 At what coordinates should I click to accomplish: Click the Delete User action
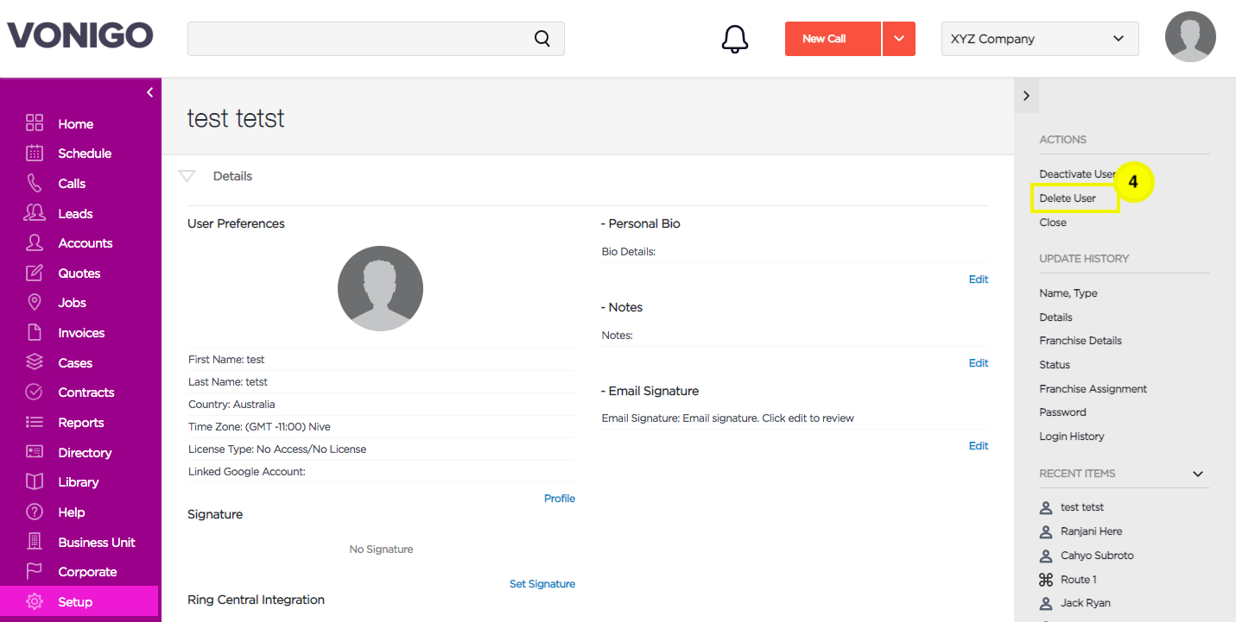(1068, 198)
